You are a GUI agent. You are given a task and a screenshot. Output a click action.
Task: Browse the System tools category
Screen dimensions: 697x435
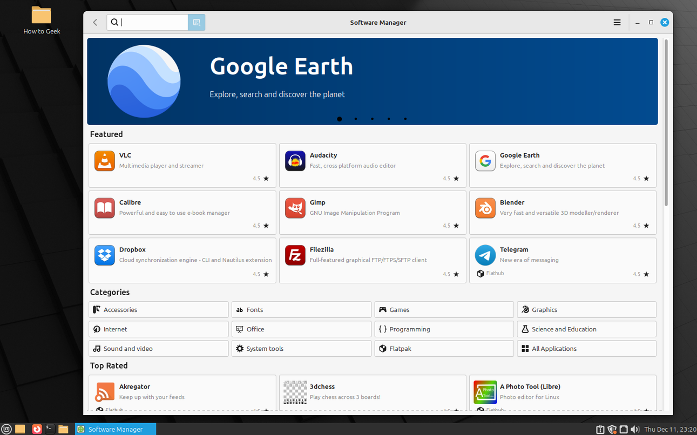(301, 349)
